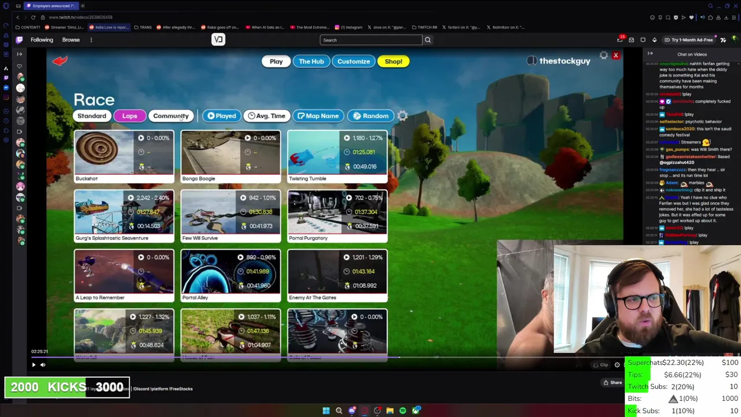Click the browser search tabs magnifier
741x417 pixels.
710,6
